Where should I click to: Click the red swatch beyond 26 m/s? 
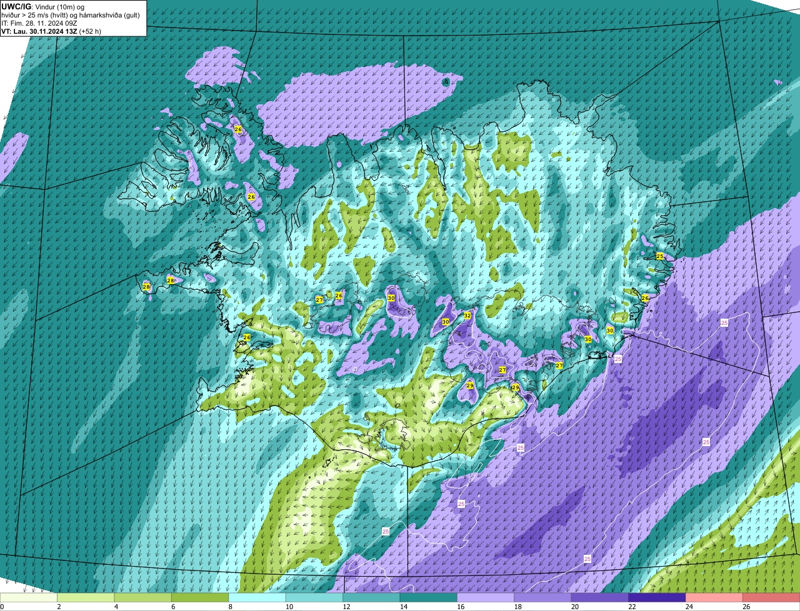point(772,597)
